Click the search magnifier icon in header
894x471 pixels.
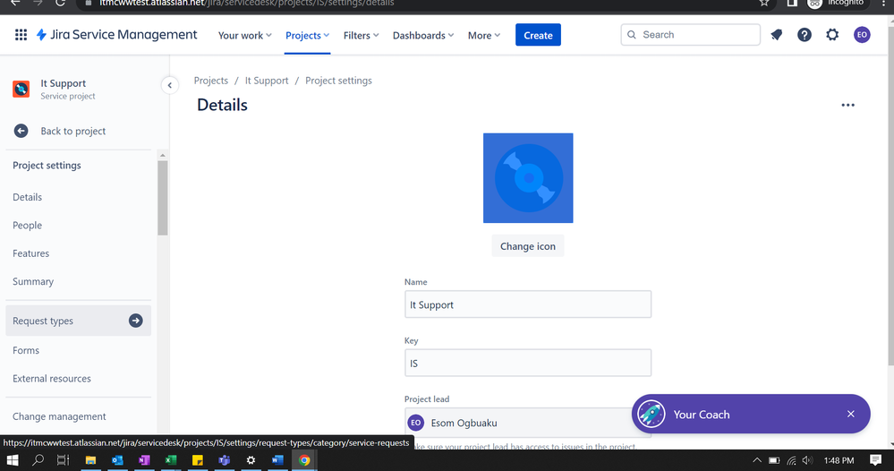(632, 35)
